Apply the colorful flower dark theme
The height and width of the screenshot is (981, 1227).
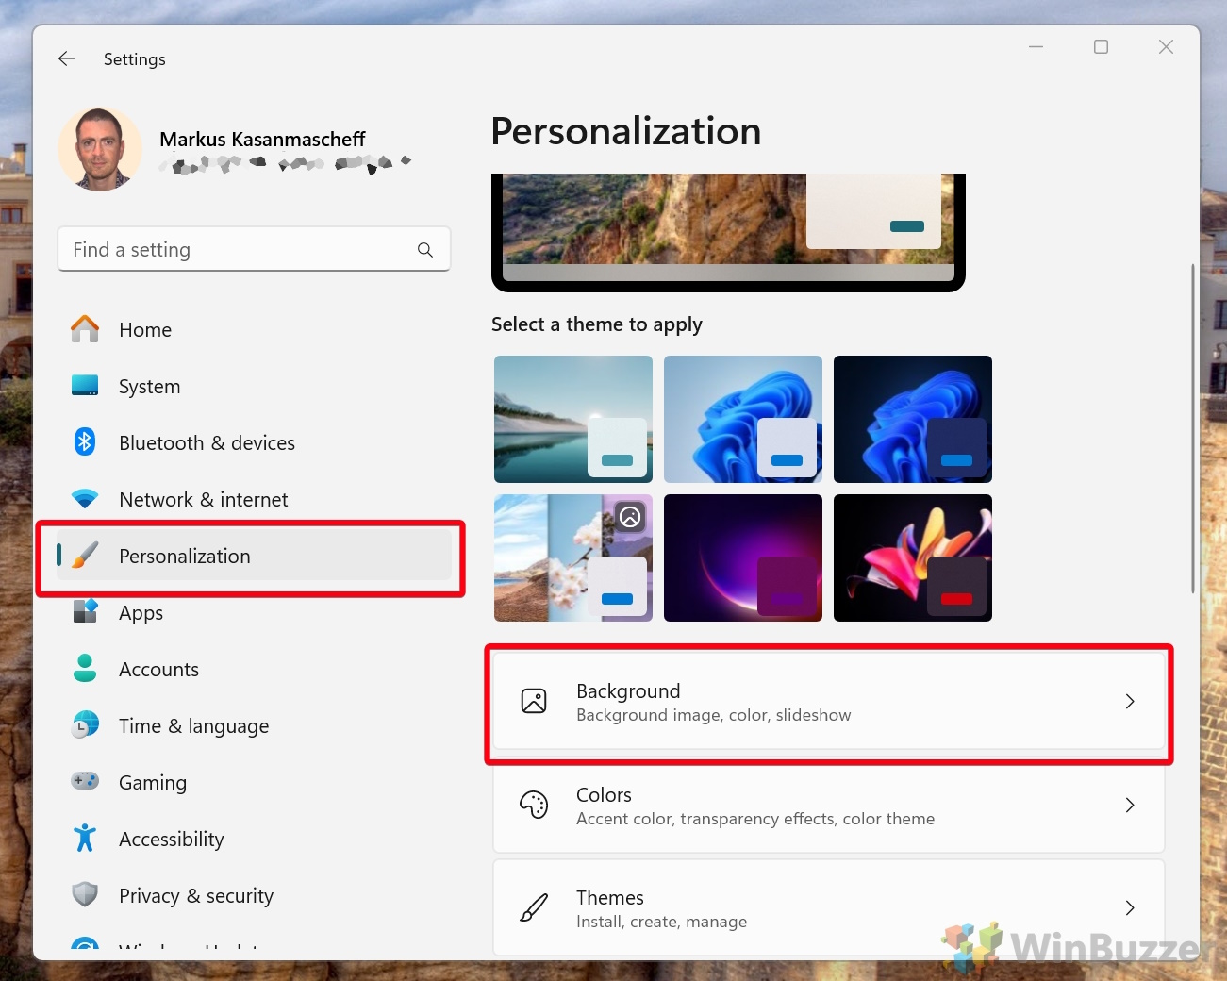(913, 557)
